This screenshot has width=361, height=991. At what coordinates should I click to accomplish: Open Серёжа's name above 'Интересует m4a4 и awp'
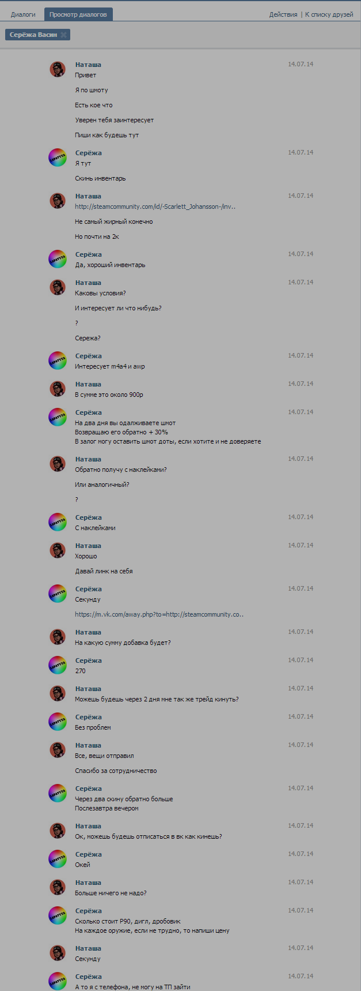coord(88,356)
